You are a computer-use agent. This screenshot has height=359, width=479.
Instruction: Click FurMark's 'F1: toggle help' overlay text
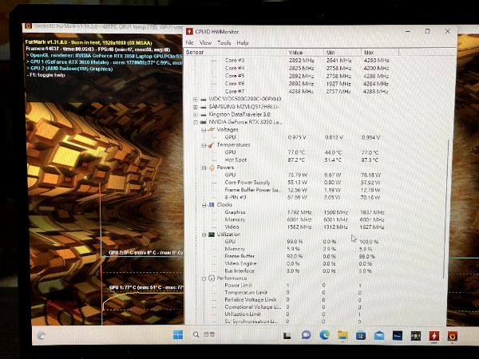(47, 75)
